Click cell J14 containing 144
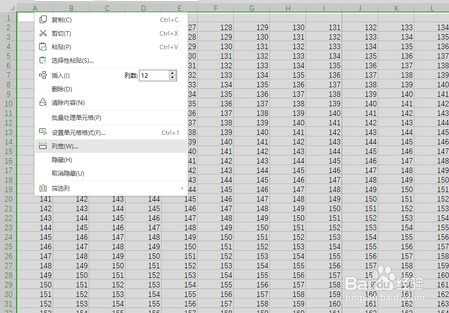Image resolution: width=449 pixels, height=313 pixels. (x=360, y=142)
